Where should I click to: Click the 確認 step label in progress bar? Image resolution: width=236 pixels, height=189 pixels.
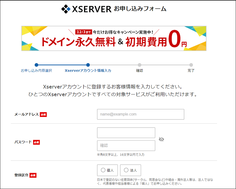140,71
